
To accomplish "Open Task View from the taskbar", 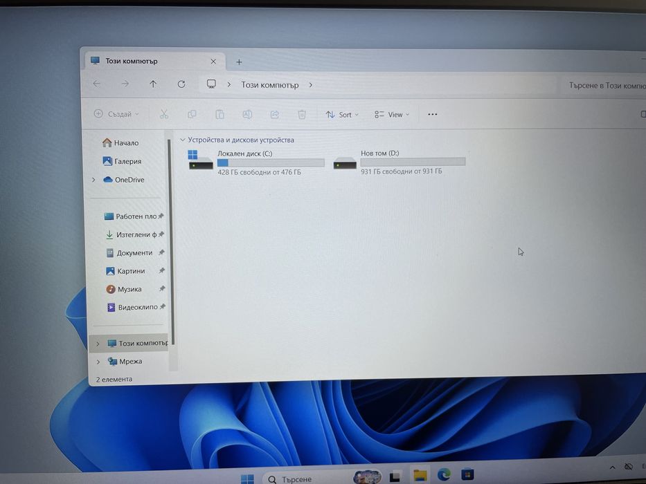I will click(395, 477).
